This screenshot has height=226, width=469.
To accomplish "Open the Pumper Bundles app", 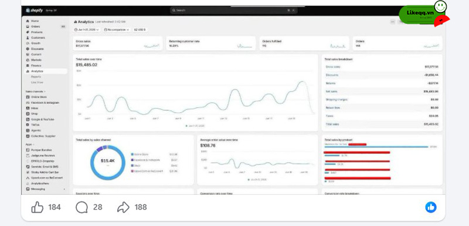I will point(41,150).
